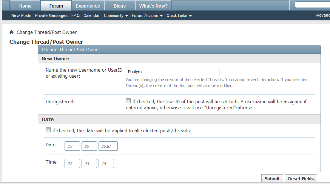330x184 pixels.
Task: Click the home icon in breadcrumb
Action: click(x=12, y=32)
